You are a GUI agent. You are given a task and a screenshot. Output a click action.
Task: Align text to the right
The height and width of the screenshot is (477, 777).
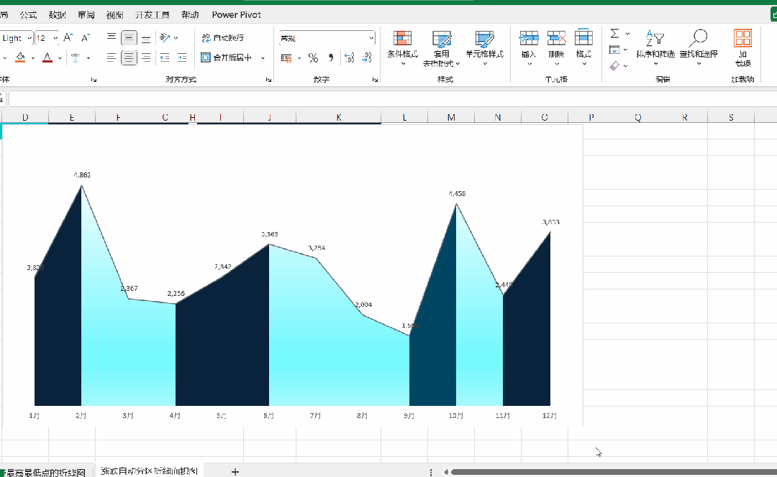[146, 58]
